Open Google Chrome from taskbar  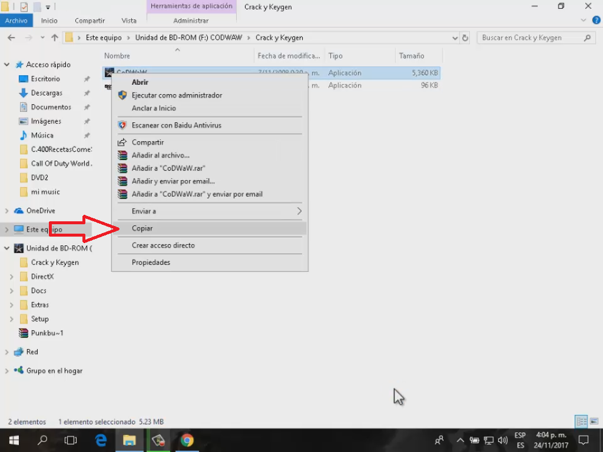pos(187,440)
